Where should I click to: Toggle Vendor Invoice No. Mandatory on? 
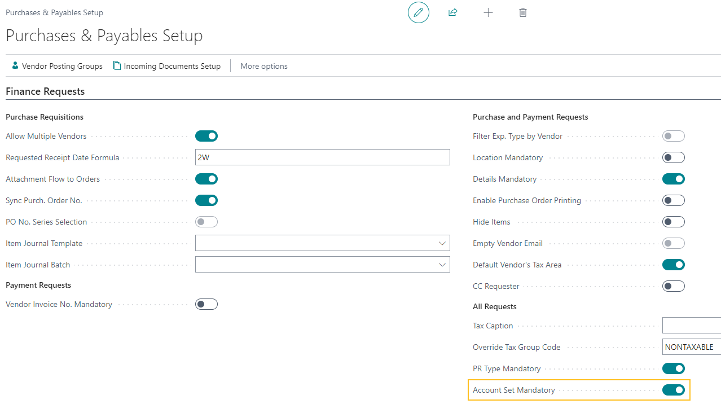click(x=206, y=304)
